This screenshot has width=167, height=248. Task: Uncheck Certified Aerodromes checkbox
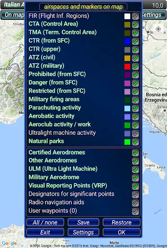(x=135, y=153)
